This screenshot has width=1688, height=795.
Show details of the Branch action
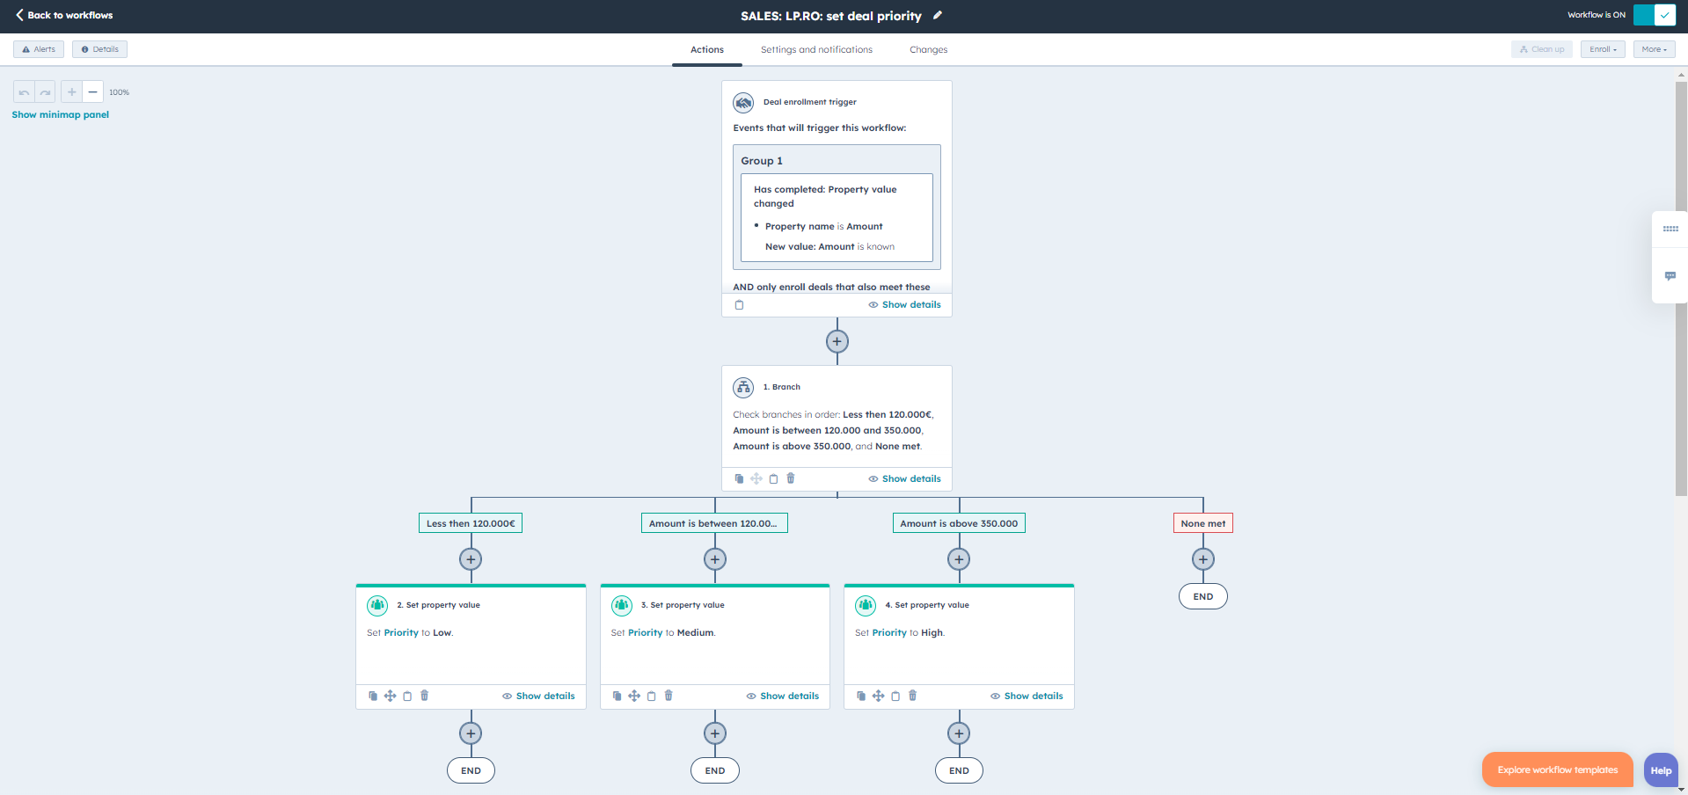904,479
